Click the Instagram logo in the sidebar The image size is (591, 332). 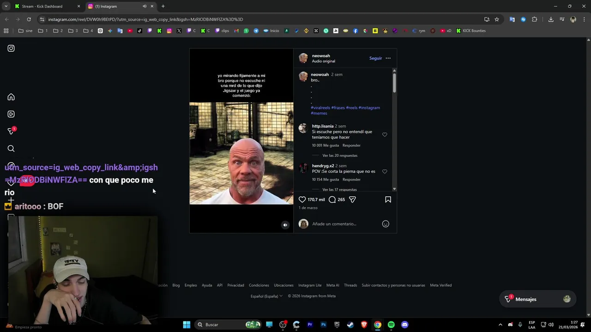11,48
